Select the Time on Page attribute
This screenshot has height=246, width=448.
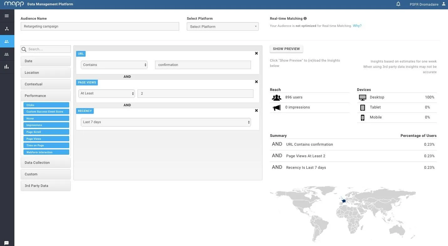(x=46, y=145)
